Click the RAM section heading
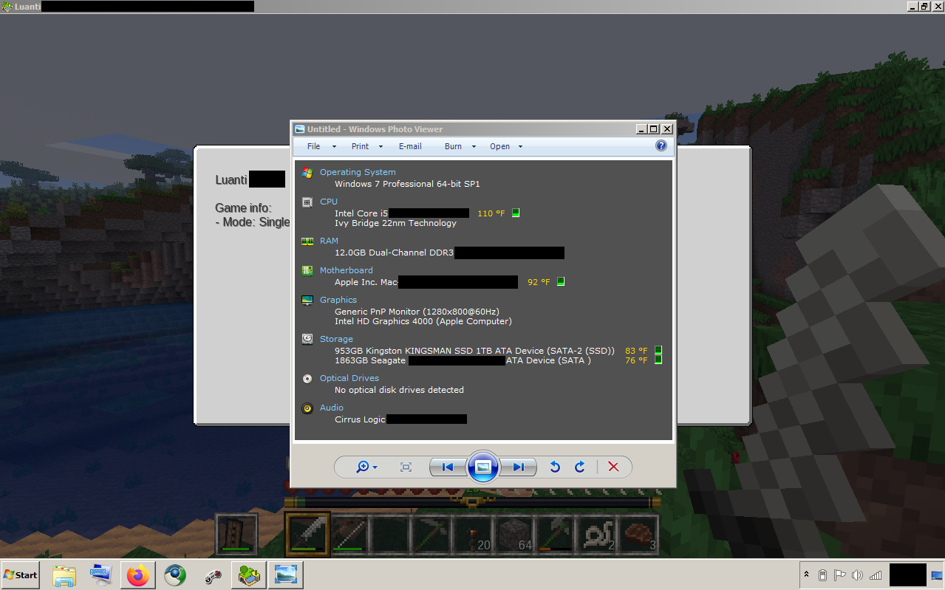Image resolution: width=945 pixels, height=590 pixels. 329,241
